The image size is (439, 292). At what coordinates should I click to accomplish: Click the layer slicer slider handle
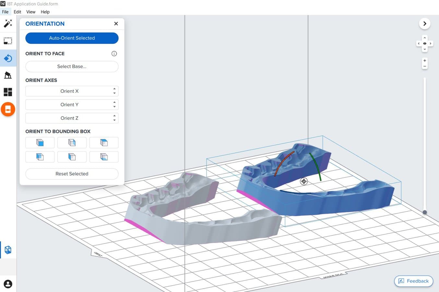click(x=425, y=212)
